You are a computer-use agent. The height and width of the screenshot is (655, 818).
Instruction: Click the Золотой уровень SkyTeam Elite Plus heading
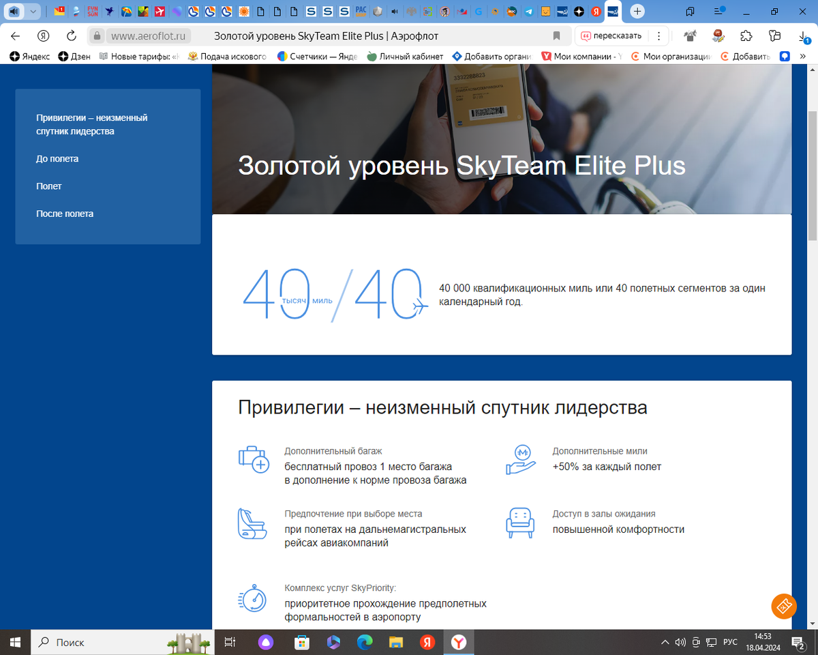(x=461, y=166)
